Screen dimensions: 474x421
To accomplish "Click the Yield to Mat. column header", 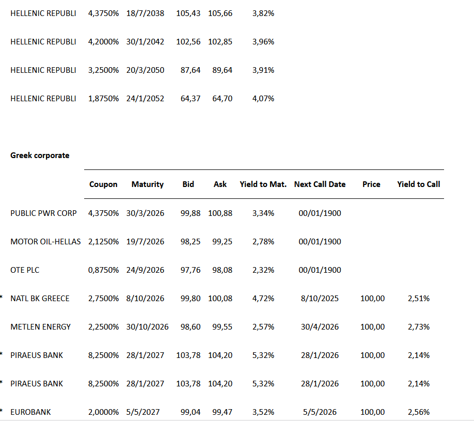I will (x=263, y=184).
